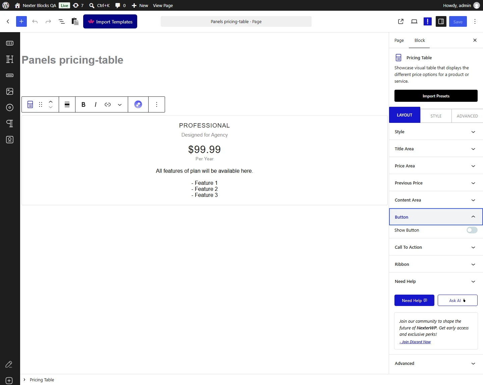
Task: Select the heading block icon in sidebar
Action: point(10,59)
